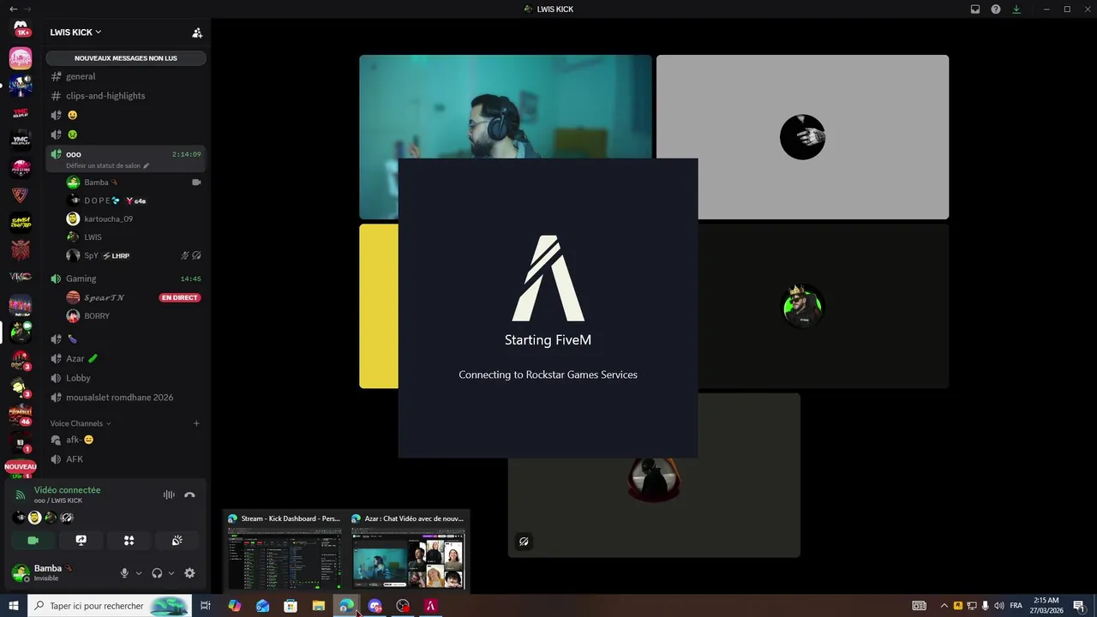Open Discord help question-mark icon
The height and width of the screenshot is (617, 1097).
pyautogui.click(x=996, y=9)
